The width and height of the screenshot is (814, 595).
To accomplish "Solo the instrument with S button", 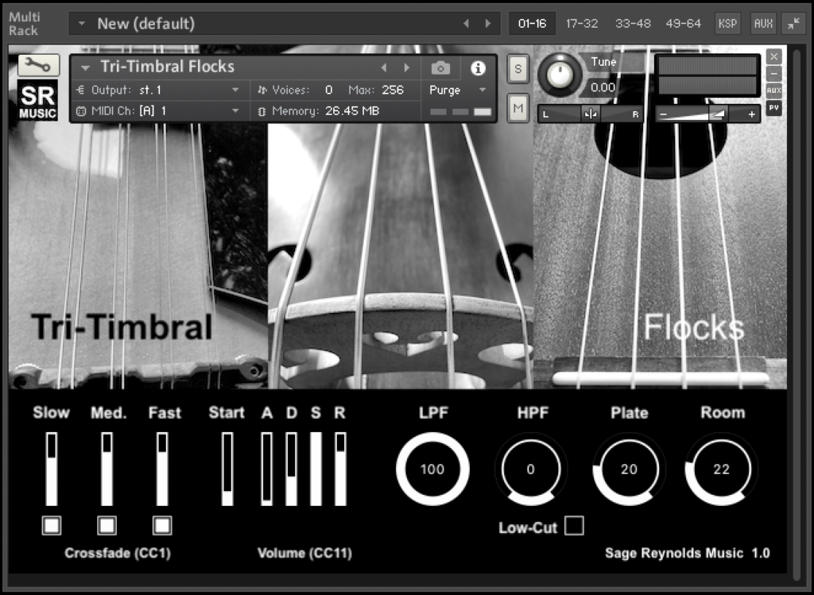I will (x=517, y=68).
